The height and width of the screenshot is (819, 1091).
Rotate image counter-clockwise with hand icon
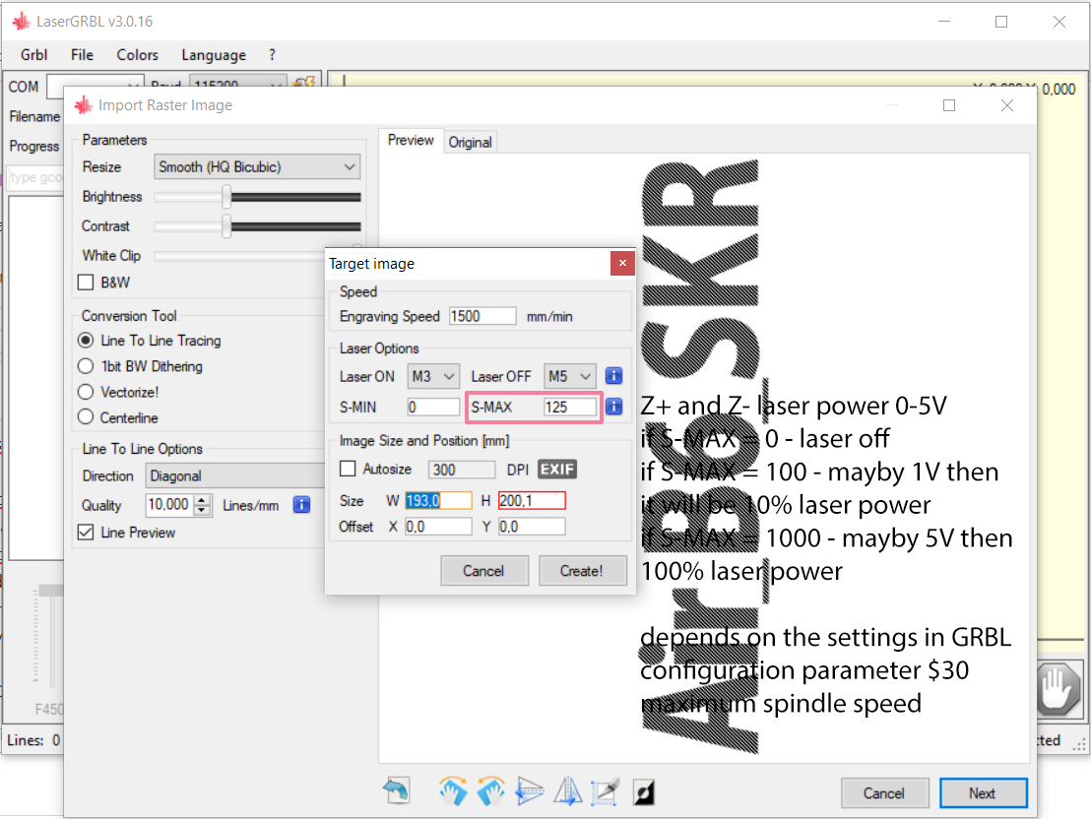[489, 791]
